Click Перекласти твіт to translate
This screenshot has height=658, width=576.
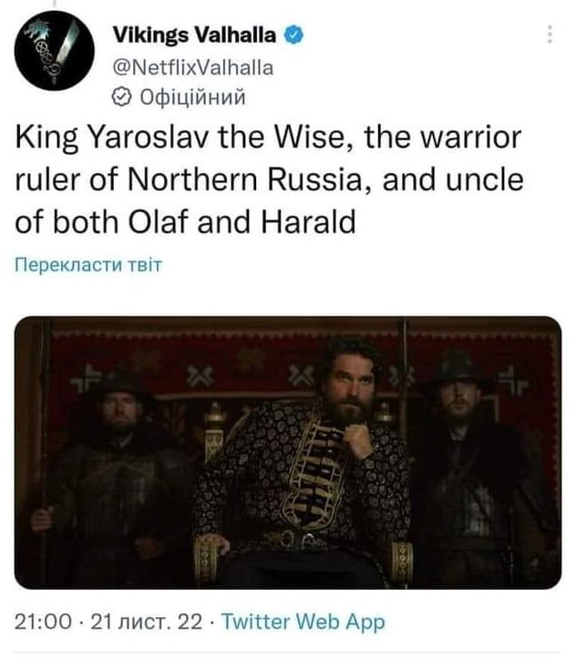tap(89, 265)
